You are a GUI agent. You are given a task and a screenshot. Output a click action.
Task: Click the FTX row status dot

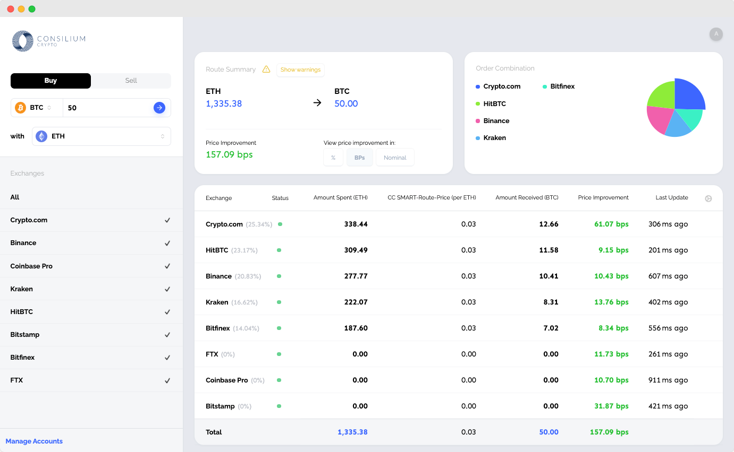[279, 354]
